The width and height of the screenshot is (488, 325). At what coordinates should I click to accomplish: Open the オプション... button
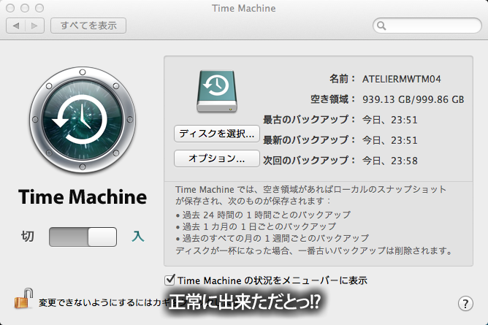click(217, 158)
